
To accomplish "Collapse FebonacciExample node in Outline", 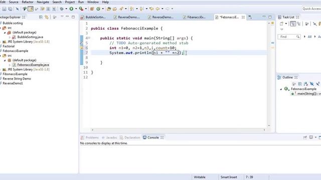I will click(281, 89).
